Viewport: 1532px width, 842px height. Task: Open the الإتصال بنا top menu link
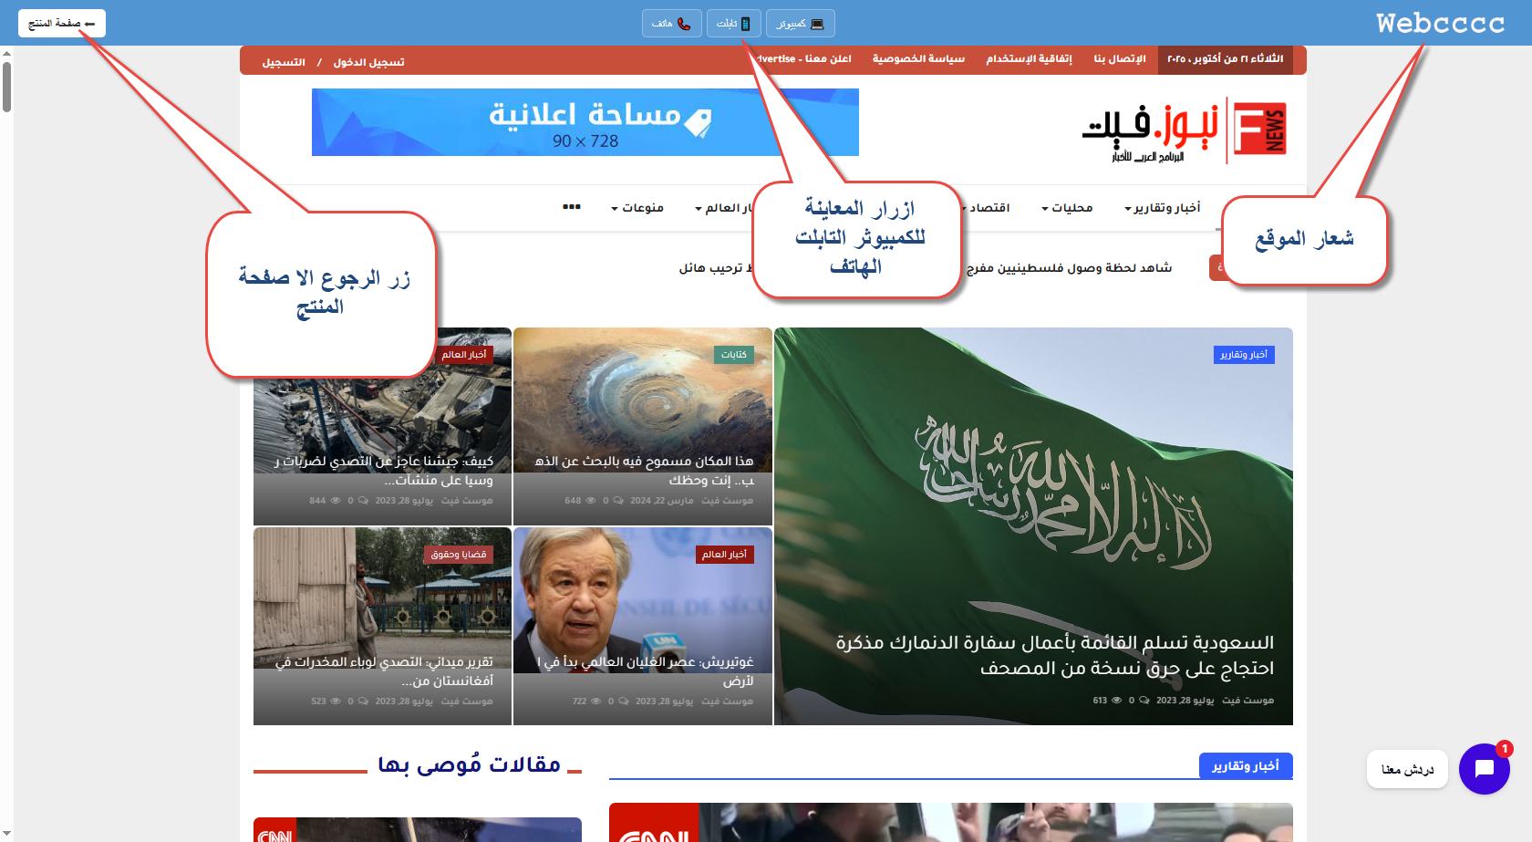click(x=1119, y=59)
